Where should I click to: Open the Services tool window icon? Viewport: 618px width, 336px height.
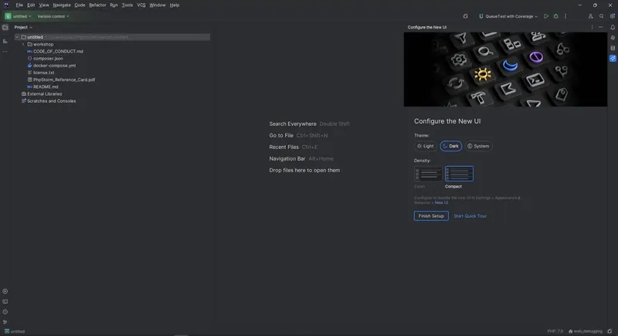5,291
